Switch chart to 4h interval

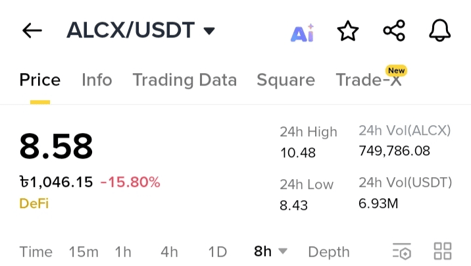(169, 252)
